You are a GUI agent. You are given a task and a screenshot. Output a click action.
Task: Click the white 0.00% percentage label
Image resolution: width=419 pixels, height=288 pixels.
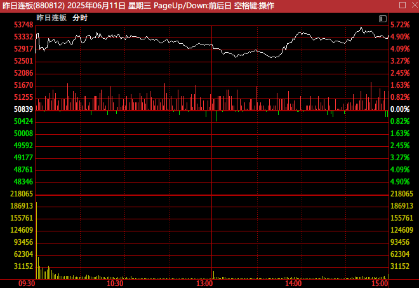pyautogui.click(x=400, y=109)
